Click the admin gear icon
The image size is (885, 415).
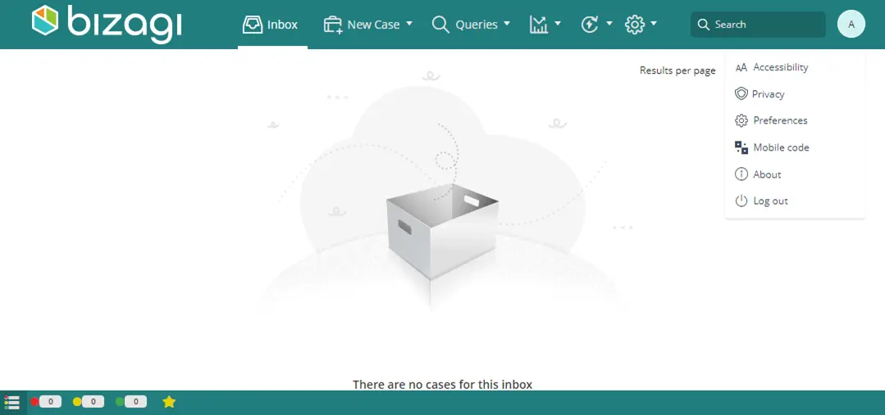(x=635, y=25)
